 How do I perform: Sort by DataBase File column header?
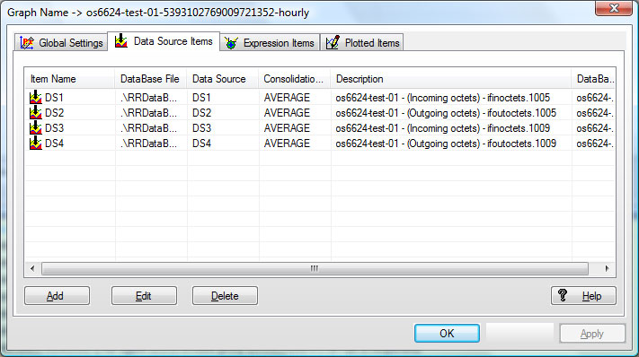click(151, 78)
